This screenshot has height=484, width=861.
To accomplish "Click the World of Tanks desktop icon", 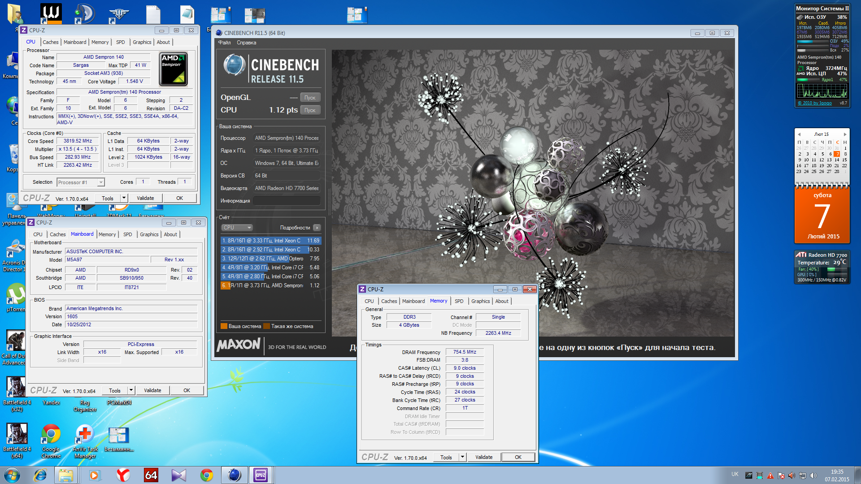I will [119, 14].
